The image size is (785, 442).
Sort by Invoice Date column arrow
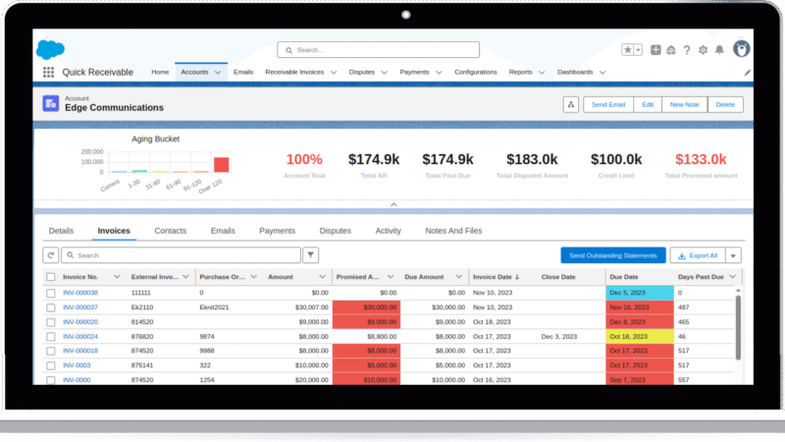[x=517, y=277]
